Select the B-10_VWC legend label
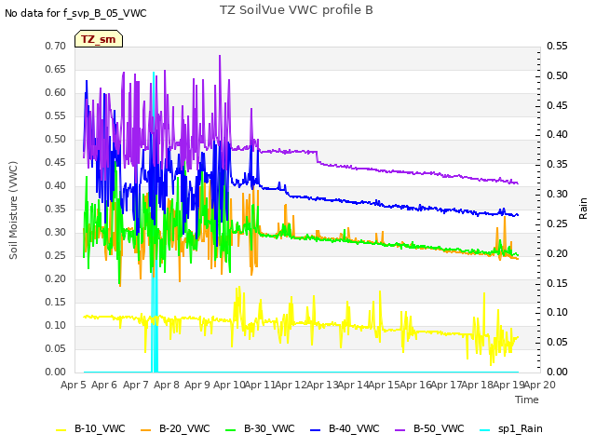The height and width of the screenshot is (447, 596). pos(100,428)
